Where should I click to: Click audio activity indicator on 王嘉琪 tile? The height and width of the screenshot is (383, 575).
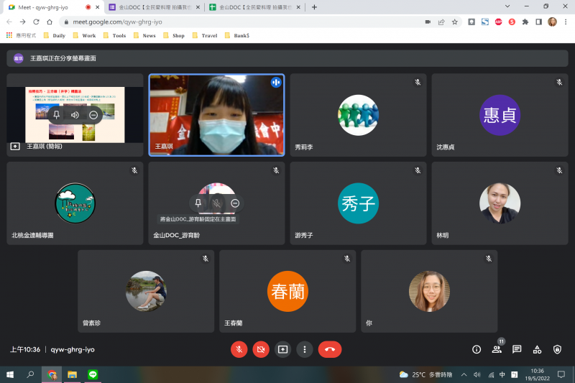(276, 83)
